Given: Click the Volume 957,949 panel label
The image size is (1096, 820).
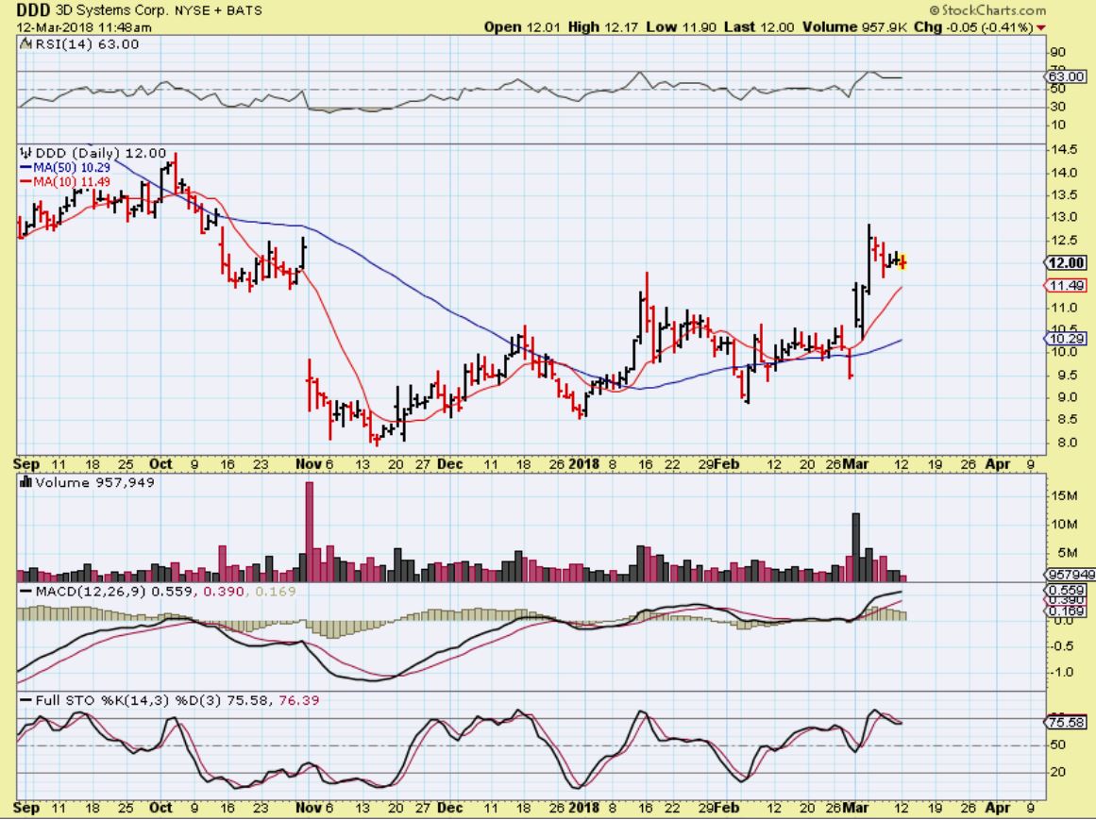Looking at the screenshot, I should tap(95, 482).
